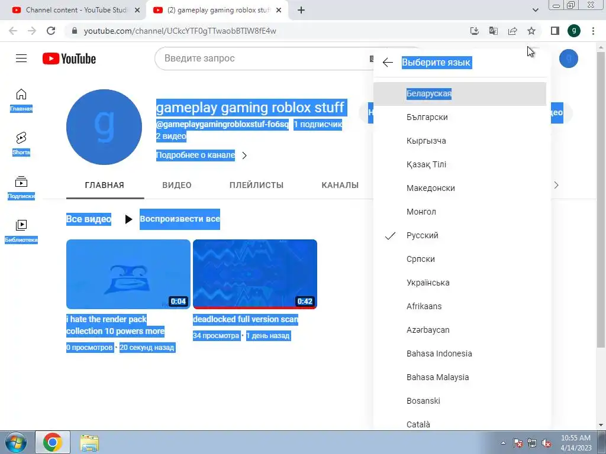Viewport: 606px width, 454px height.
Task: Open i hate the render pack video title
Action: point(115,325)
